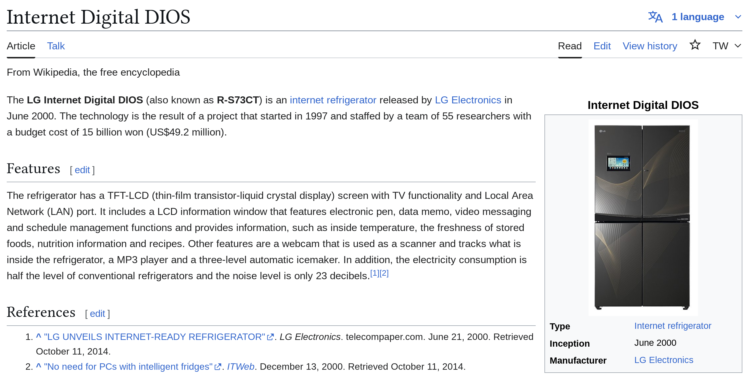The height and width of the screenshot is (389, 745).
Task: Expand the 1 language dropdown
Action: (698, 17)
